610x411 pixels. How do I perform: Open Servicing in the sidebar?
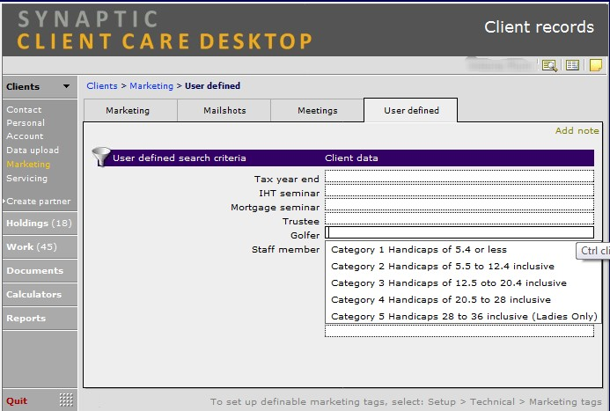click(x=26, y=178)
